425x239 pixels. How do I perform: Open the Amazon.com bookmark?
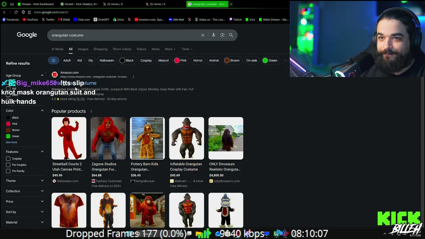[149, 20]
